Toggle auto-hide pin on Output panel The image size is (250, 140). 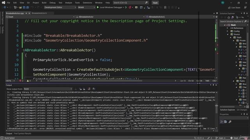[213, 85]
